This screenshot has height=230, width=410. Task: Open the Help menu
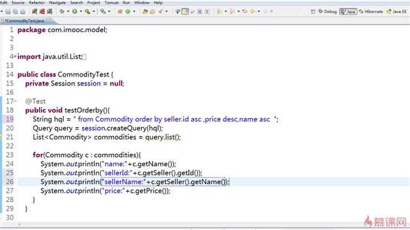[x=158, y=3]
